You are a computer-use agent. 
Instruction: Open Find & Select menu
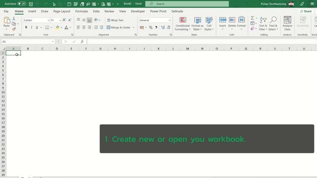[273, 24]
